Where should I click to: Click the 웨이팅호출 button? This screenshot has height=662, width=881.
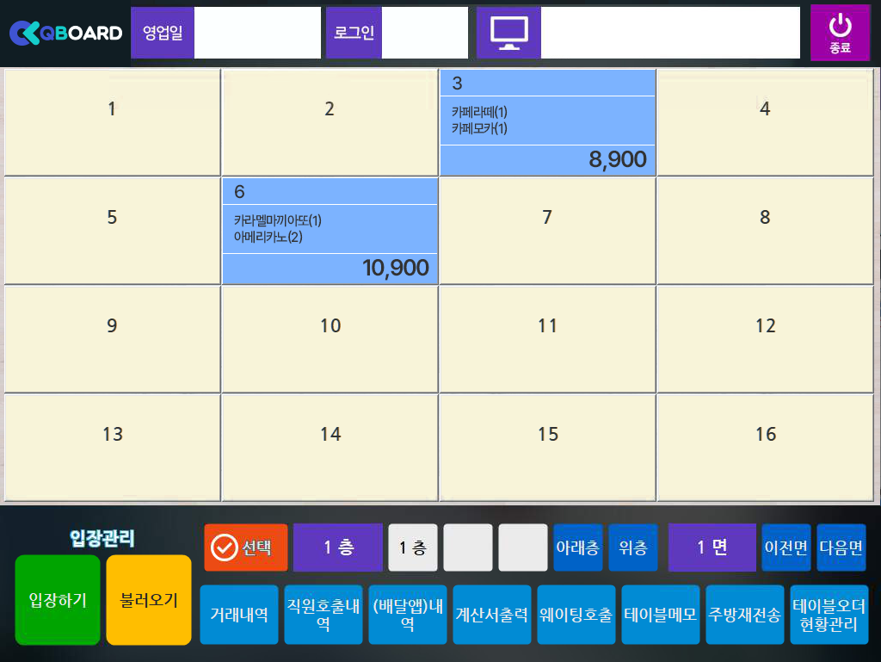576,615
